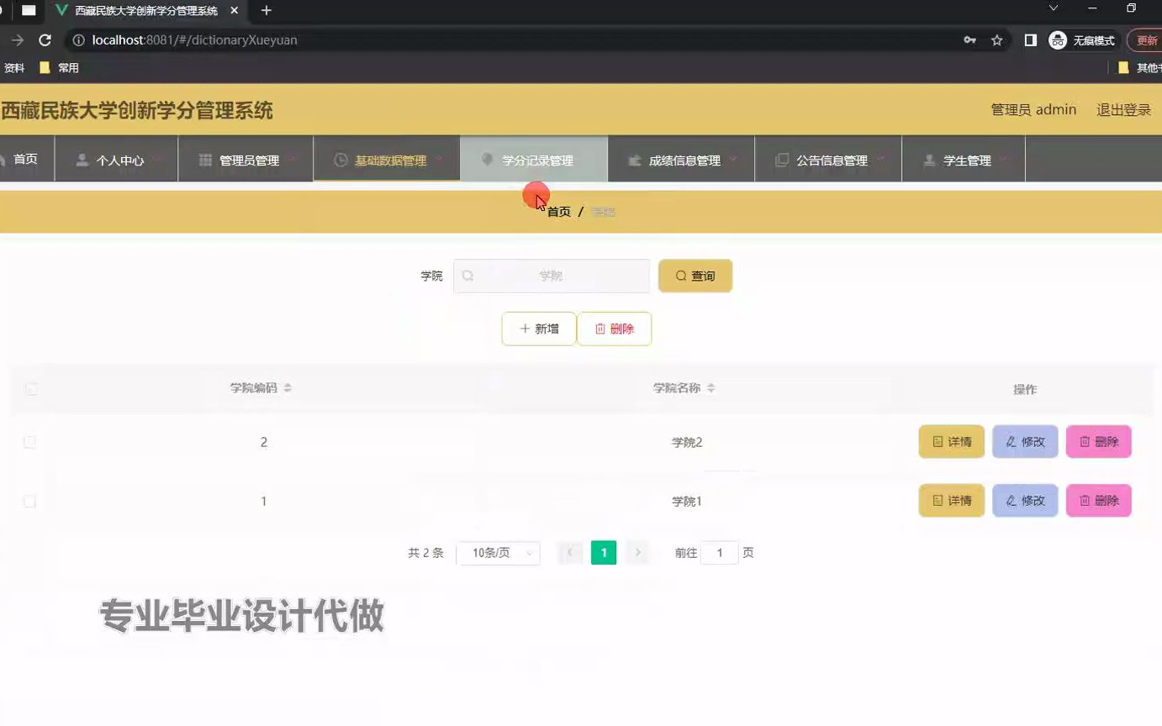Click 删除 for 学院1 row
The width and height of the screenshot is (1162, 726).
coord(1099,501)
